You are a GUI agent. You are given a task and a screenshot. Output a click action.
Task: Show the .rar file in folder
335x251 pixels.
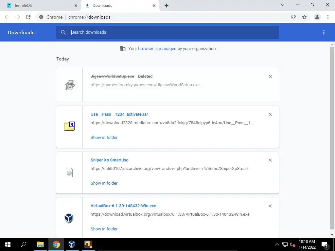104,138
